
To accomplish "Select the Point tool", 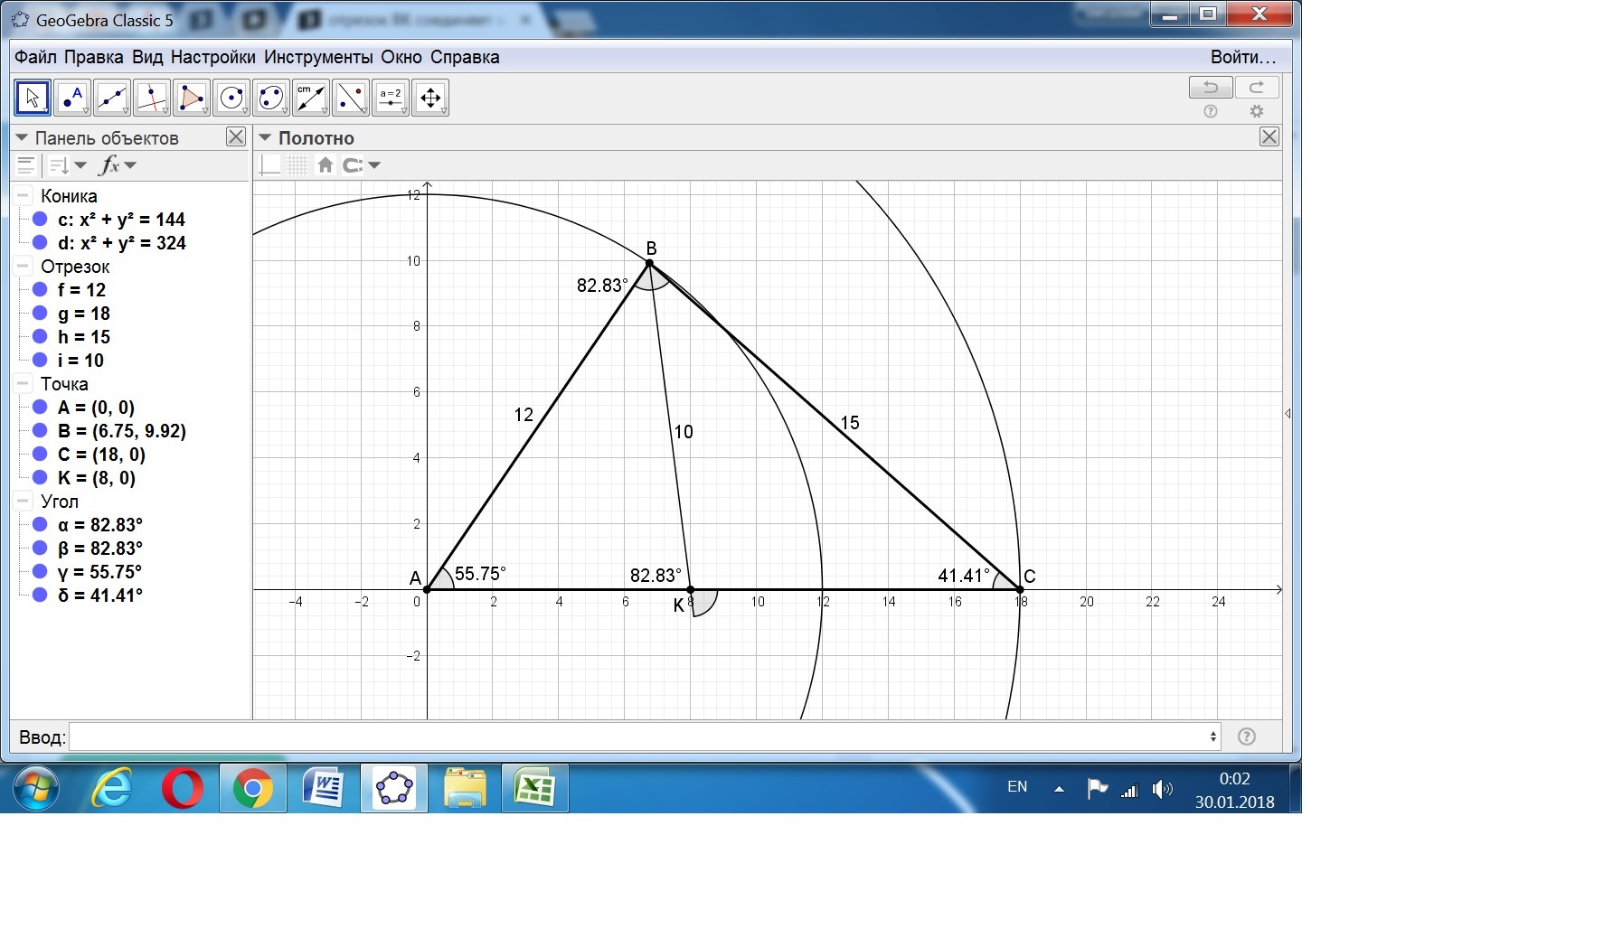I will [72, 98].
